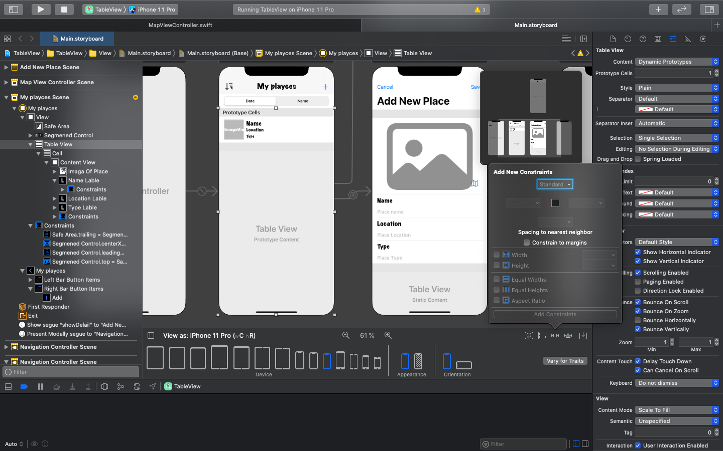Open the Library with plus button
Viewport: 723px width, 451px height.
point(658,9)
